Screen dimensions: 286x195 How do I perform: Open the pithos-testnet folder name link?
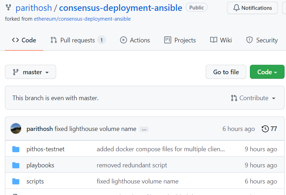pyautogui.click(x=46, y=149)
